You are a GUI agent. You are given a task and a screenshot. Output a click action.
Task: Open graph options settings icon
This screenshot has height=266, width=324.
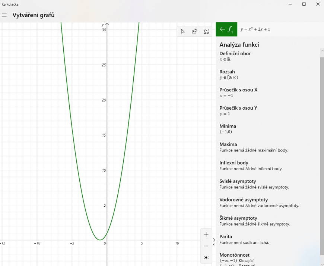click(206, 31)
